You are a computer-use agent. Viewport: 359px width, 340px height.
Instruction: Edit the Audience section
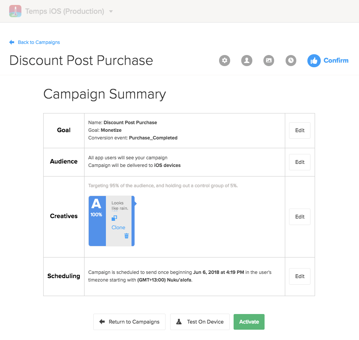pyautogui.click(x=300, y=162)
